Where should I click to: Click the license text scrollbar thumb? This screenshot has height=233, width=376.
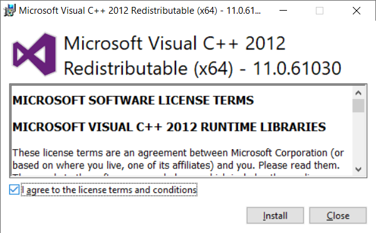coord(358,105)
